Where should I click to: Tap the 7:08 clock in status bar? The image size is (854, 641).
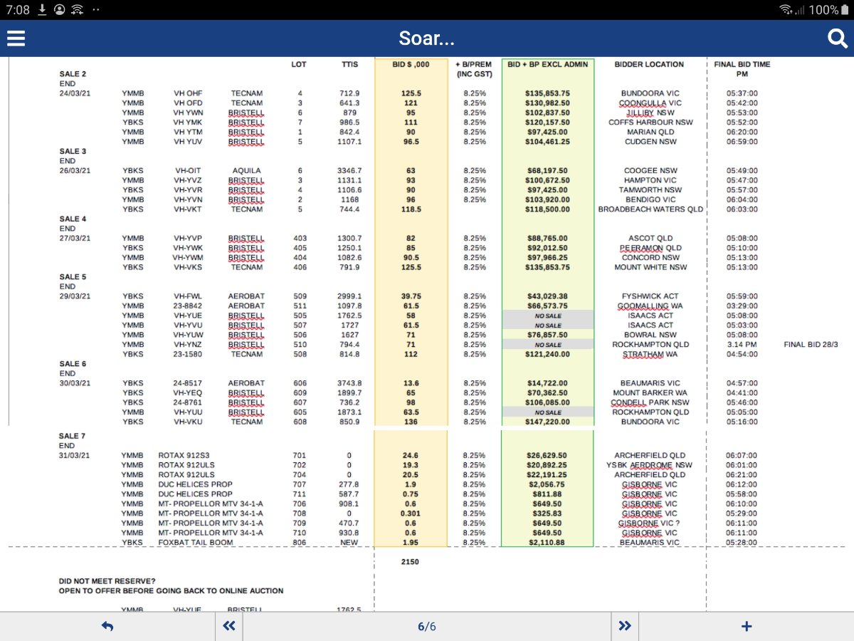point(17,10)
